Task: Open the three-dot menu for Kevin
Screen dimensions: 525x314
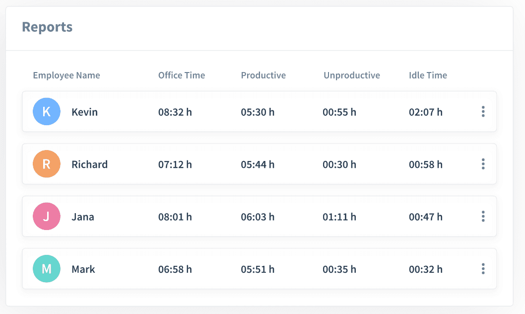Action: 483,112
